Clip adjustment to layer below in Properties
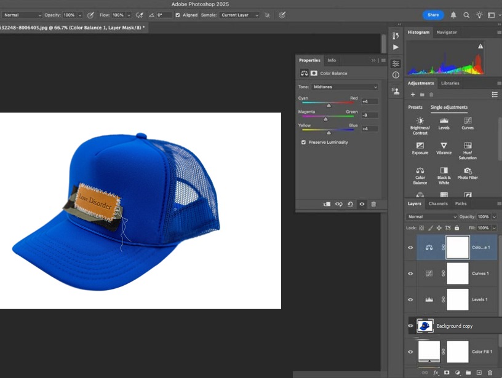This screenshot has width=502, height=378. click(327, 204)
